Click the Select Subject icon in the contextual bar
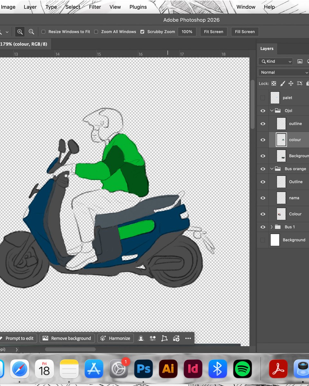309x386 pixels. [141, 338]
